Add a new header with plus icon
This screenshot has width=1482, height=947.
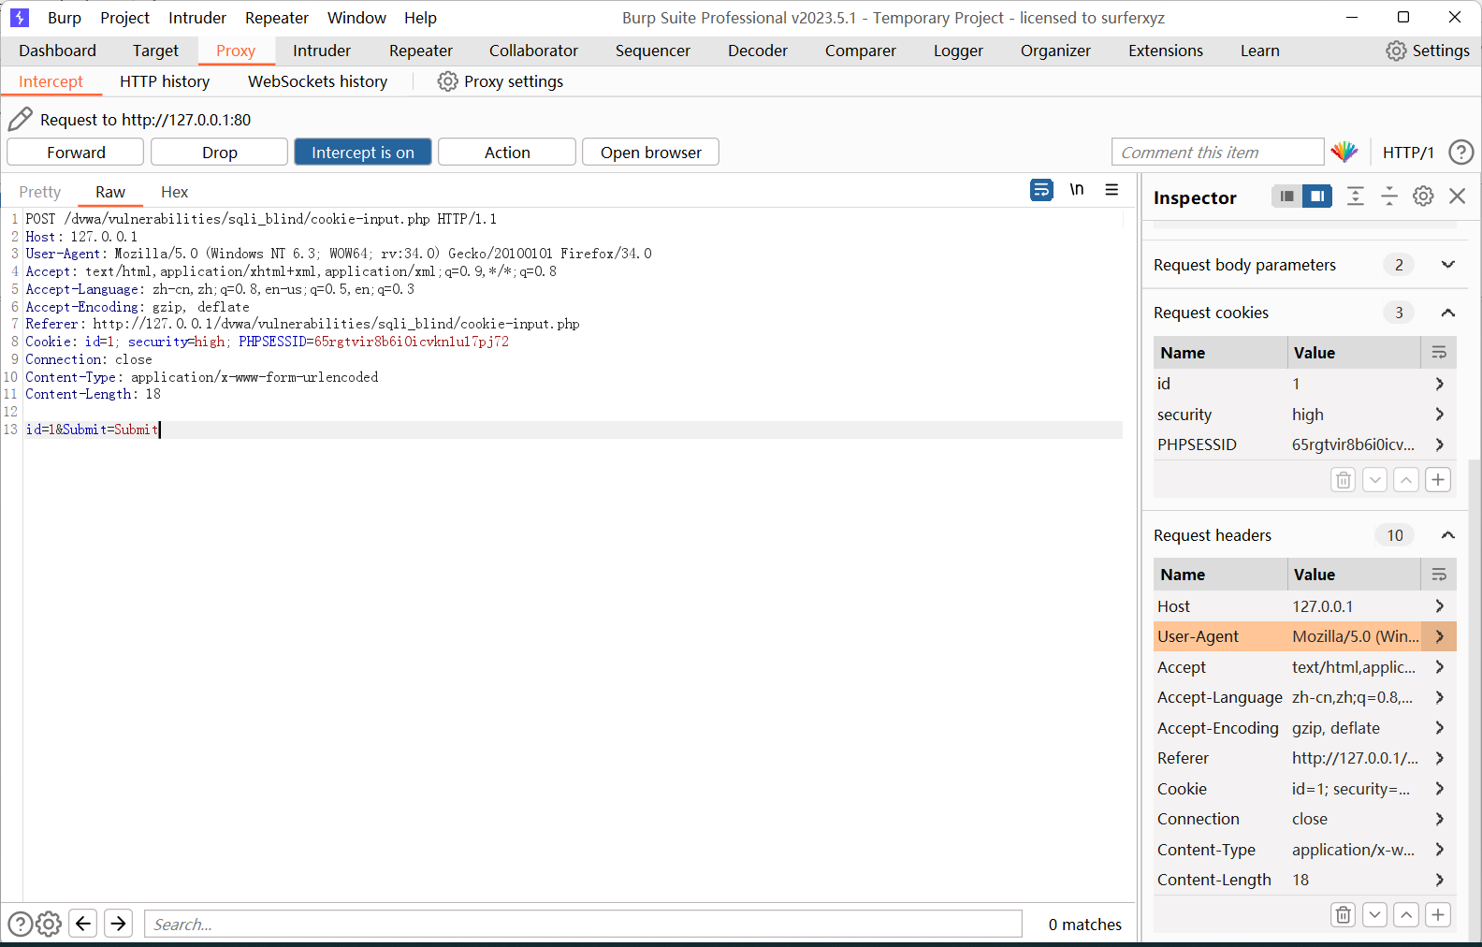point(1438,914)
